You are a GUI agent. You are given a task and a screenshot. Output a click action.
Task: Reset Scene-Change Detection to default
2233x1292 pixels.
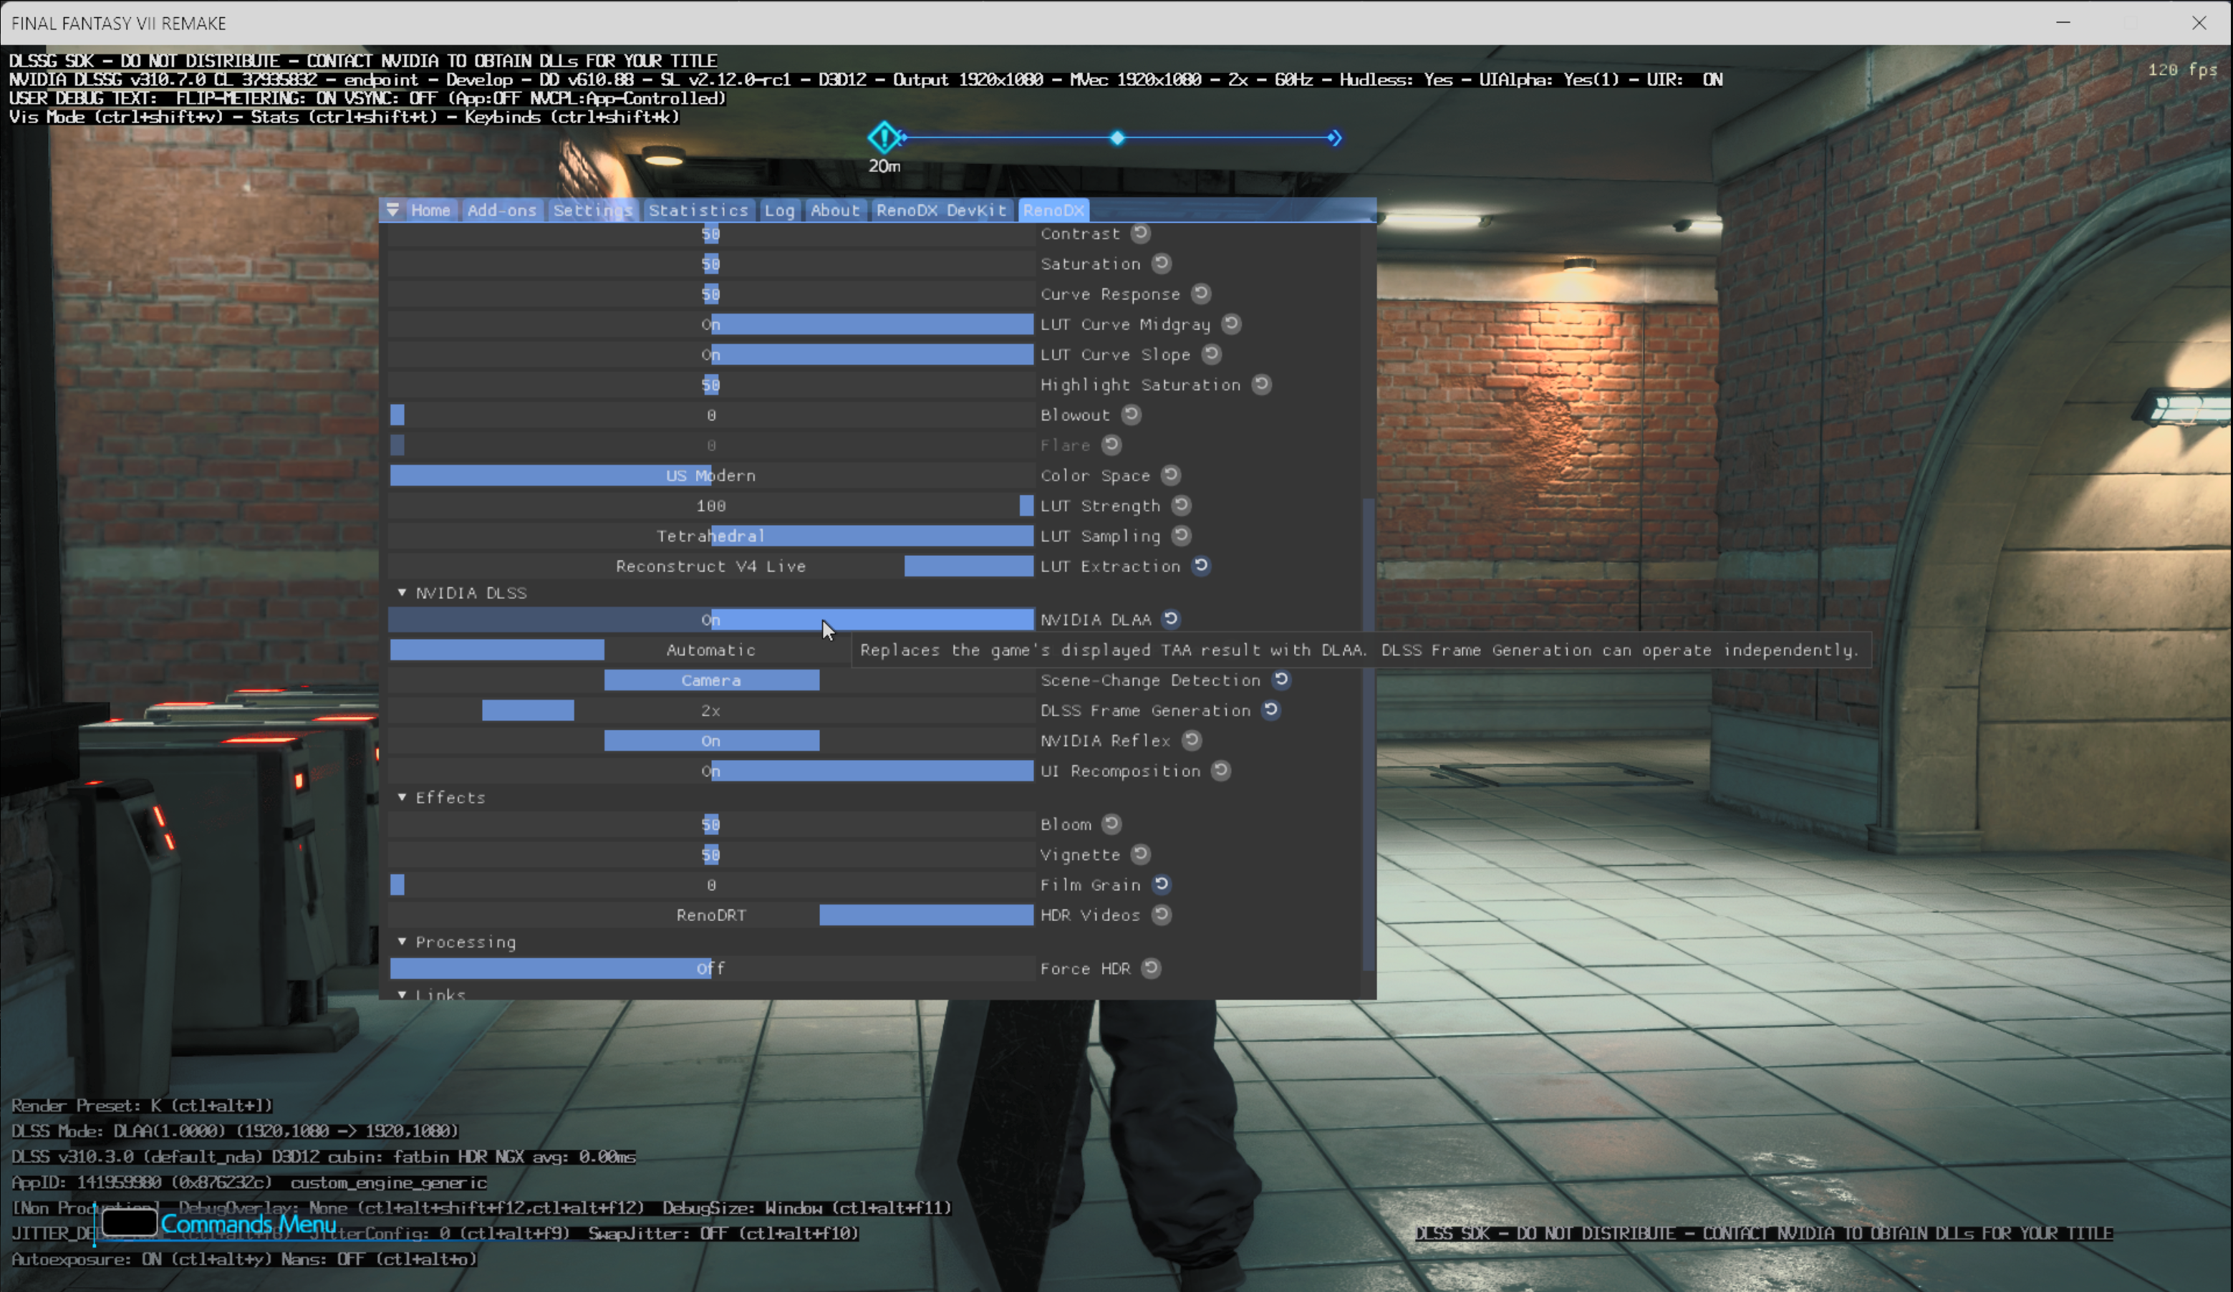(1281, 680)
